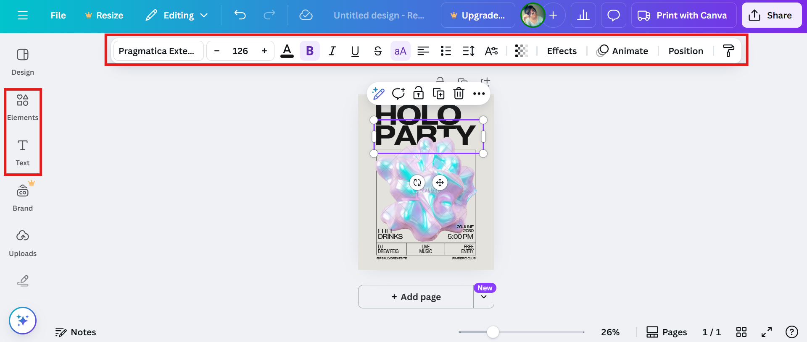
Task: Click the cloud save status icon
Action: [x=306, y=16]
